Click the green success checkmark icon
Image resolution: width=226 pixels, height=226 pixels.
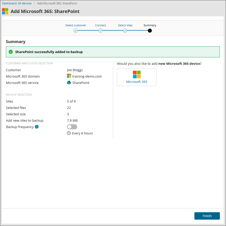pyautogui.click(x=11, y=52)
